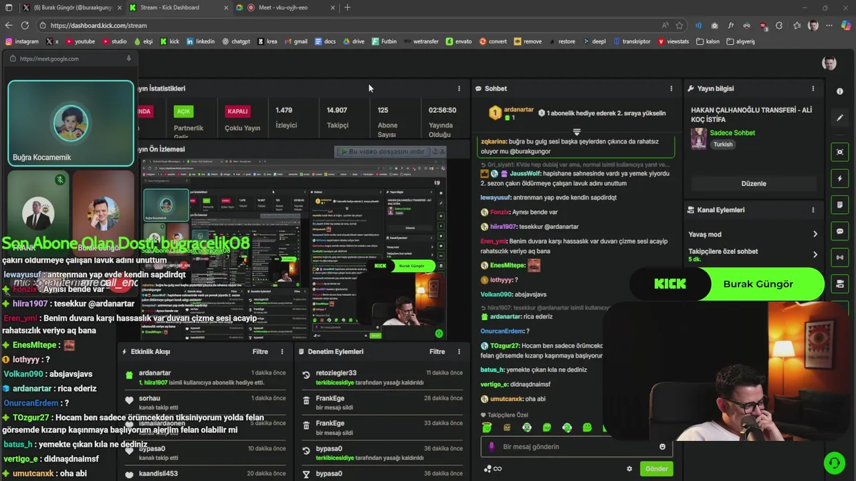Open the instagram bookmark
The height and width of the screenshot is (481, 856).
[x=22, y=41]
